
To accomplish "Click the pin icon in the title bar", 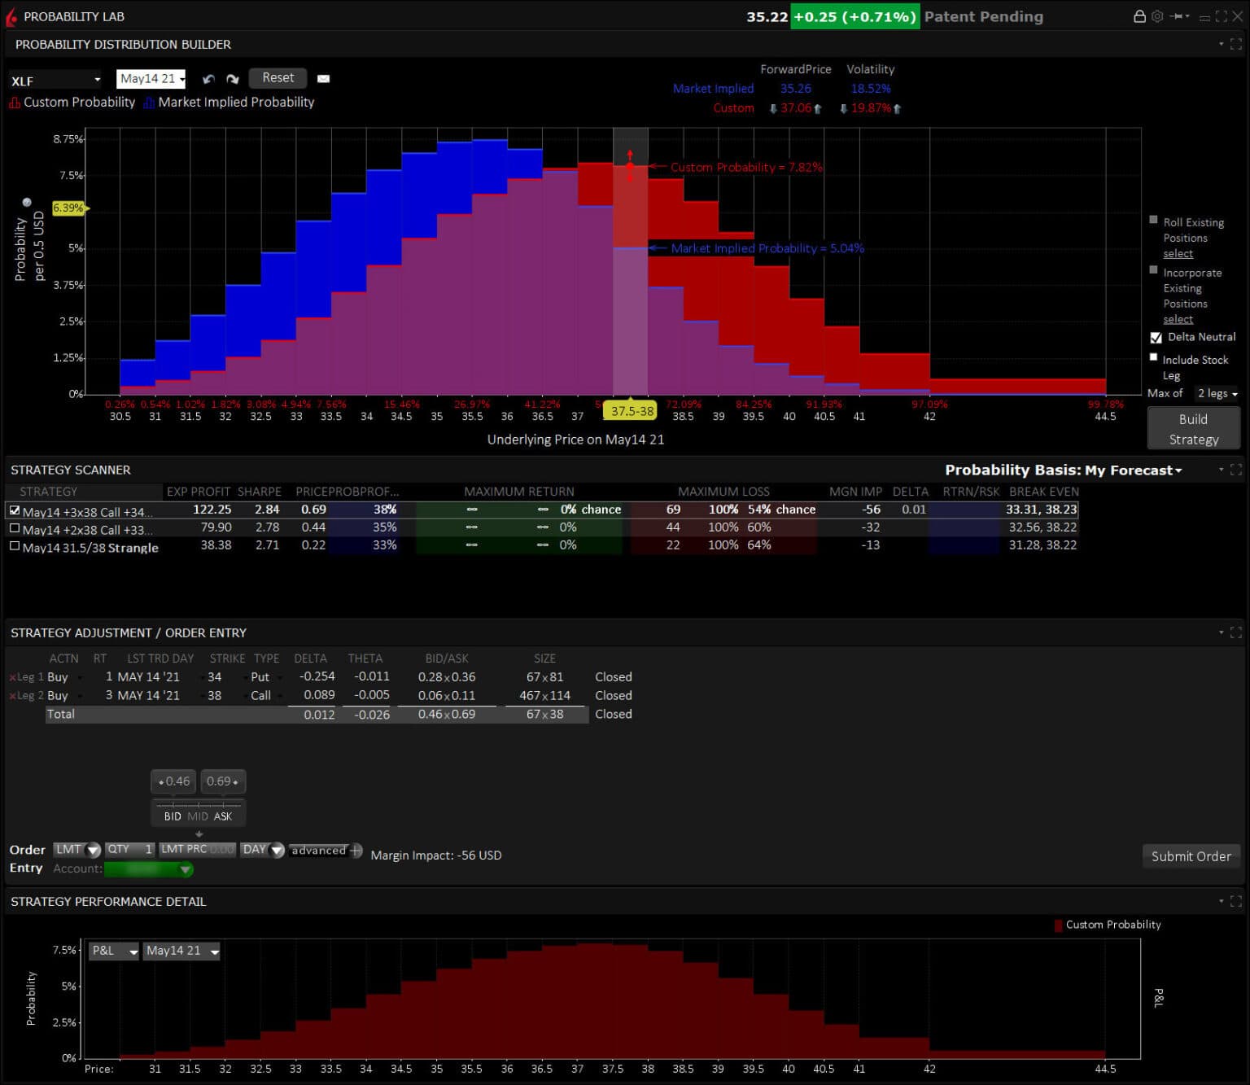I will click(x=1178, y=16).
